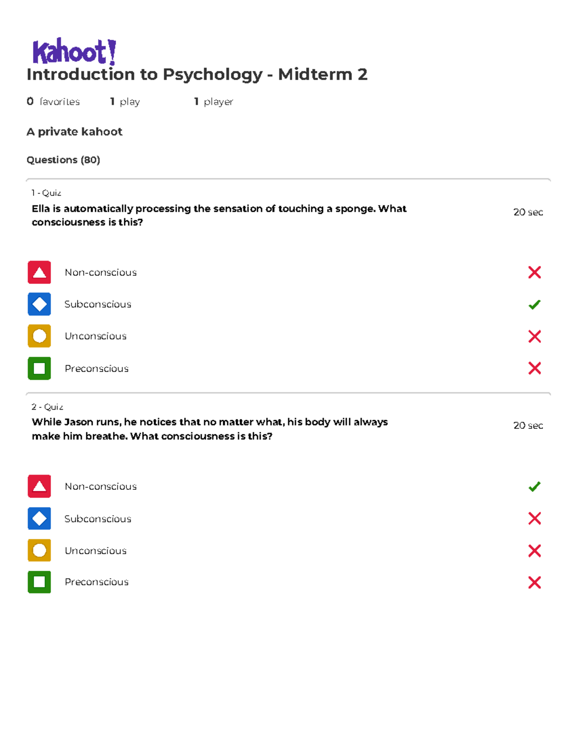
Task: Click the Introduction to Psychology title
Action: [x=197, y=74]
